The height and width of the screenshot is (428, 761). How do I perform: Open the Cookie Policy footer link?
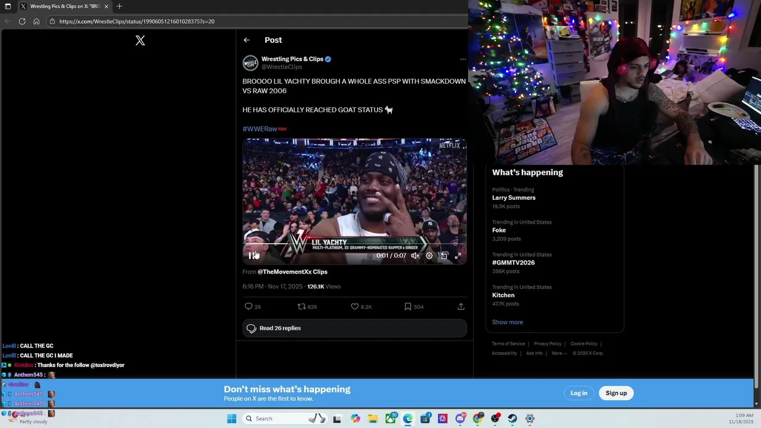[584, 344]
